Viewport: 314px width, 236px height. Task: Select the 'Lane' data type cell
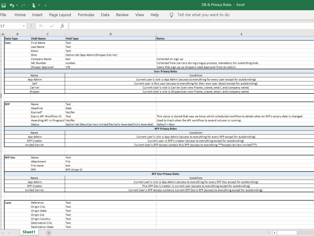coord(17,203)
